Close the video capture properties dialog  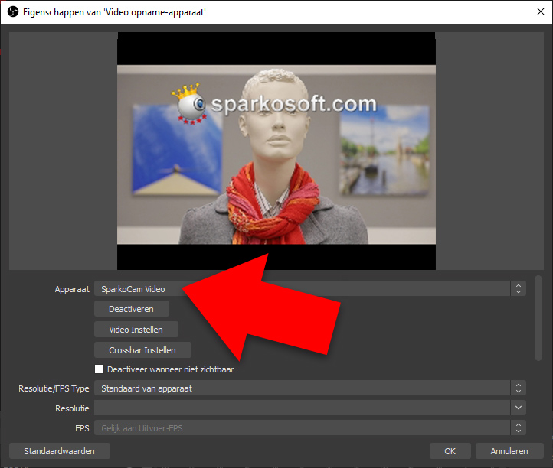[540, 11]
